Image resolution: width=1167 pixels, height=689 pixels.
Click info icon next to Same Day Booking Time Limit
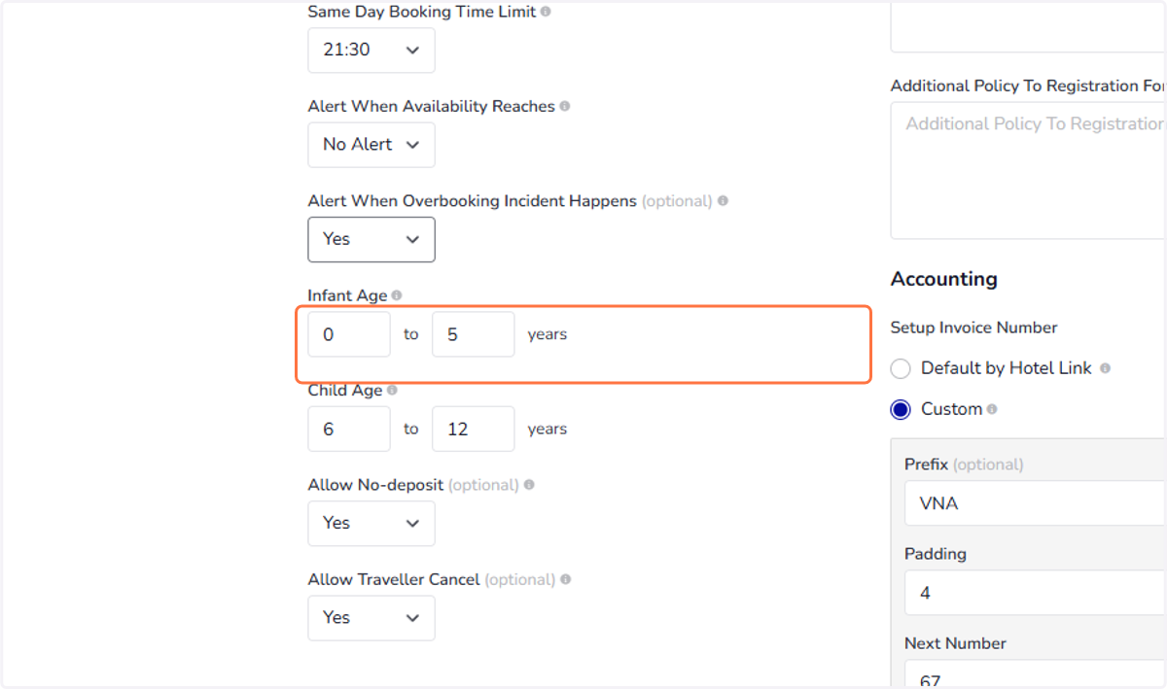(546, 12)
